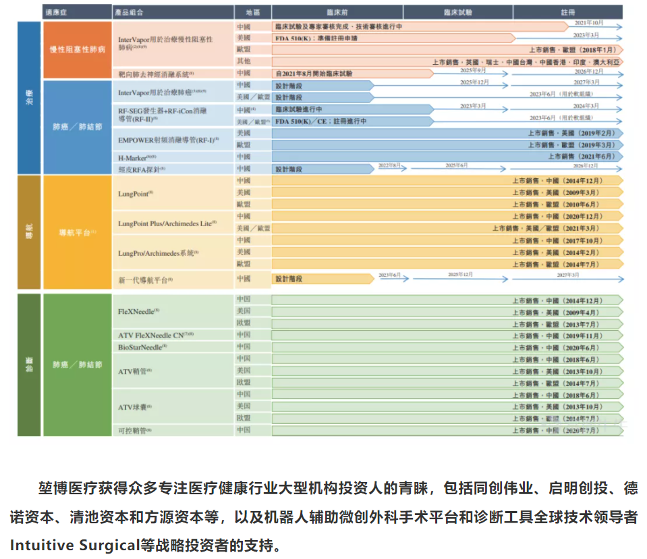Click bar 上市銷售·歐盟（2013年7月）
This screenshot has height=559, width=647.
tap(447, 324)
